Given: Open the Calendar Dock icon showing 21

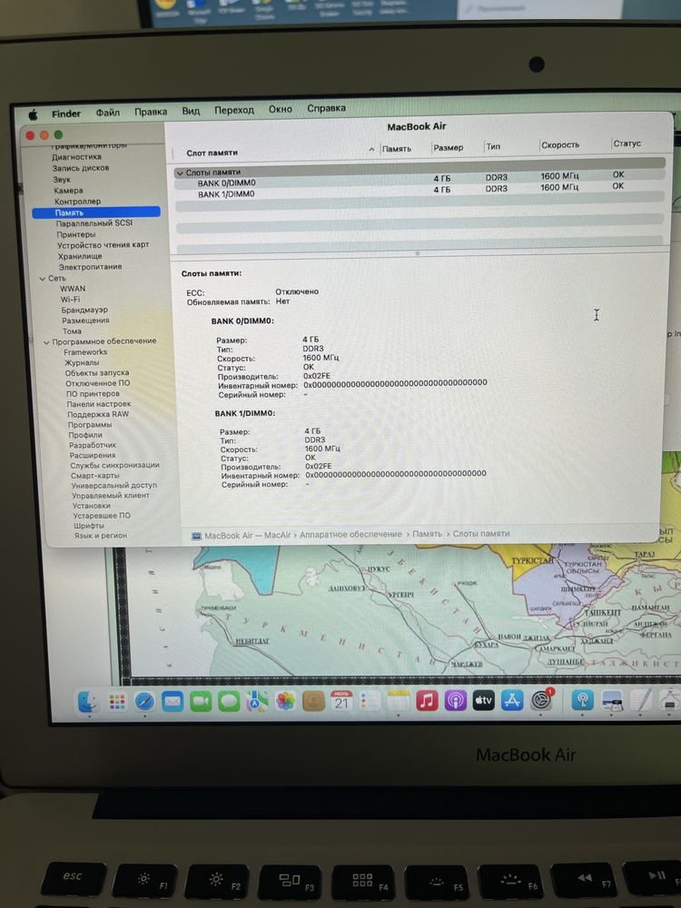Looking at the screenshot, I should coord(341,701).
